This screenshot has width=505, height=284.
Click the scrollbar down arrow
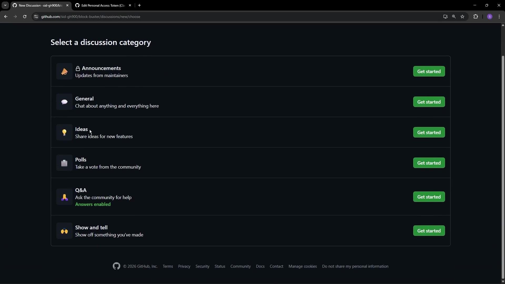click(x=503, y=282)
